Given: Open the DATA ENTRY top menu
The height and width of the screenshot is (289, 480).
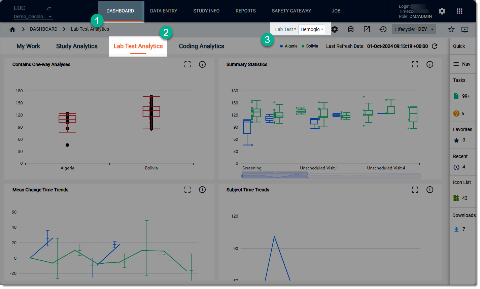Looking at the screenshot, I should (x=164, y=11).
